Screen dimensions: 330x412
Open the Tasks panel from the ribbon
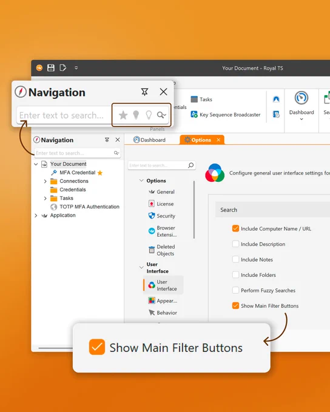click(201, 99)
